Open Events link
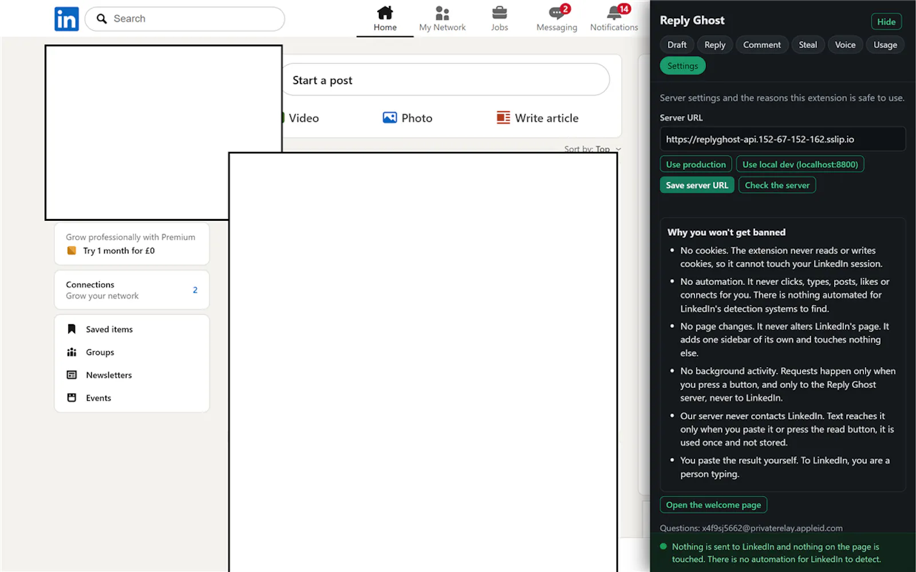 [x=98, y=398]
